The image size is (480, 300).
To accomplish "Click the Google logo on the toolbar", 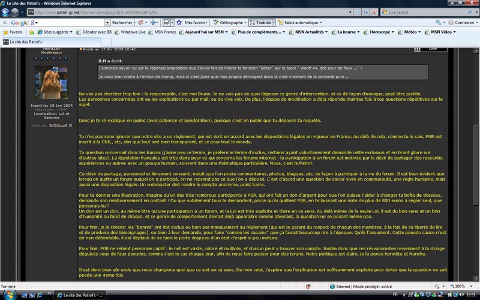I will point(19,23).
